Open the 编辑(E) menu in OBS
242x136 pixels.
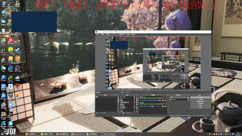pos(103,34)
